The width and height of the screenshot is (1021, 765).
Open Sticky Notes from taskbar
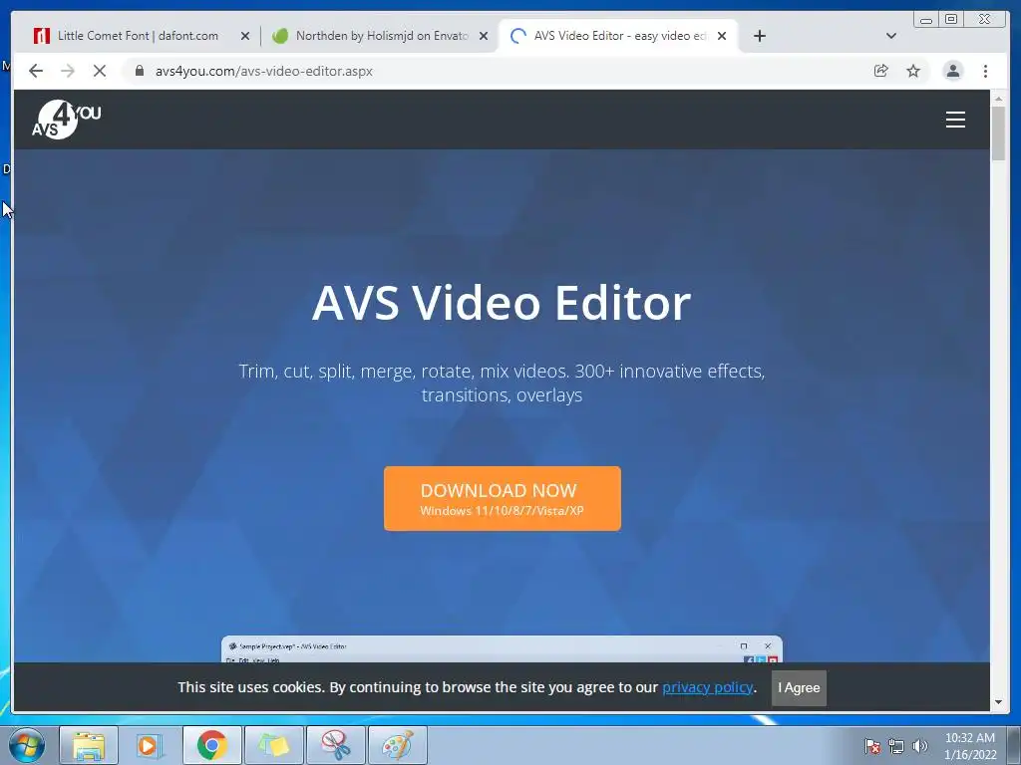[273, 745]
